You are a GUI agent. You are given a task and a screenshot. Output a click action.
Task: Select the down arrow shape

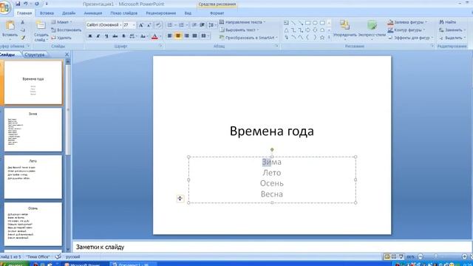point(315,30)
